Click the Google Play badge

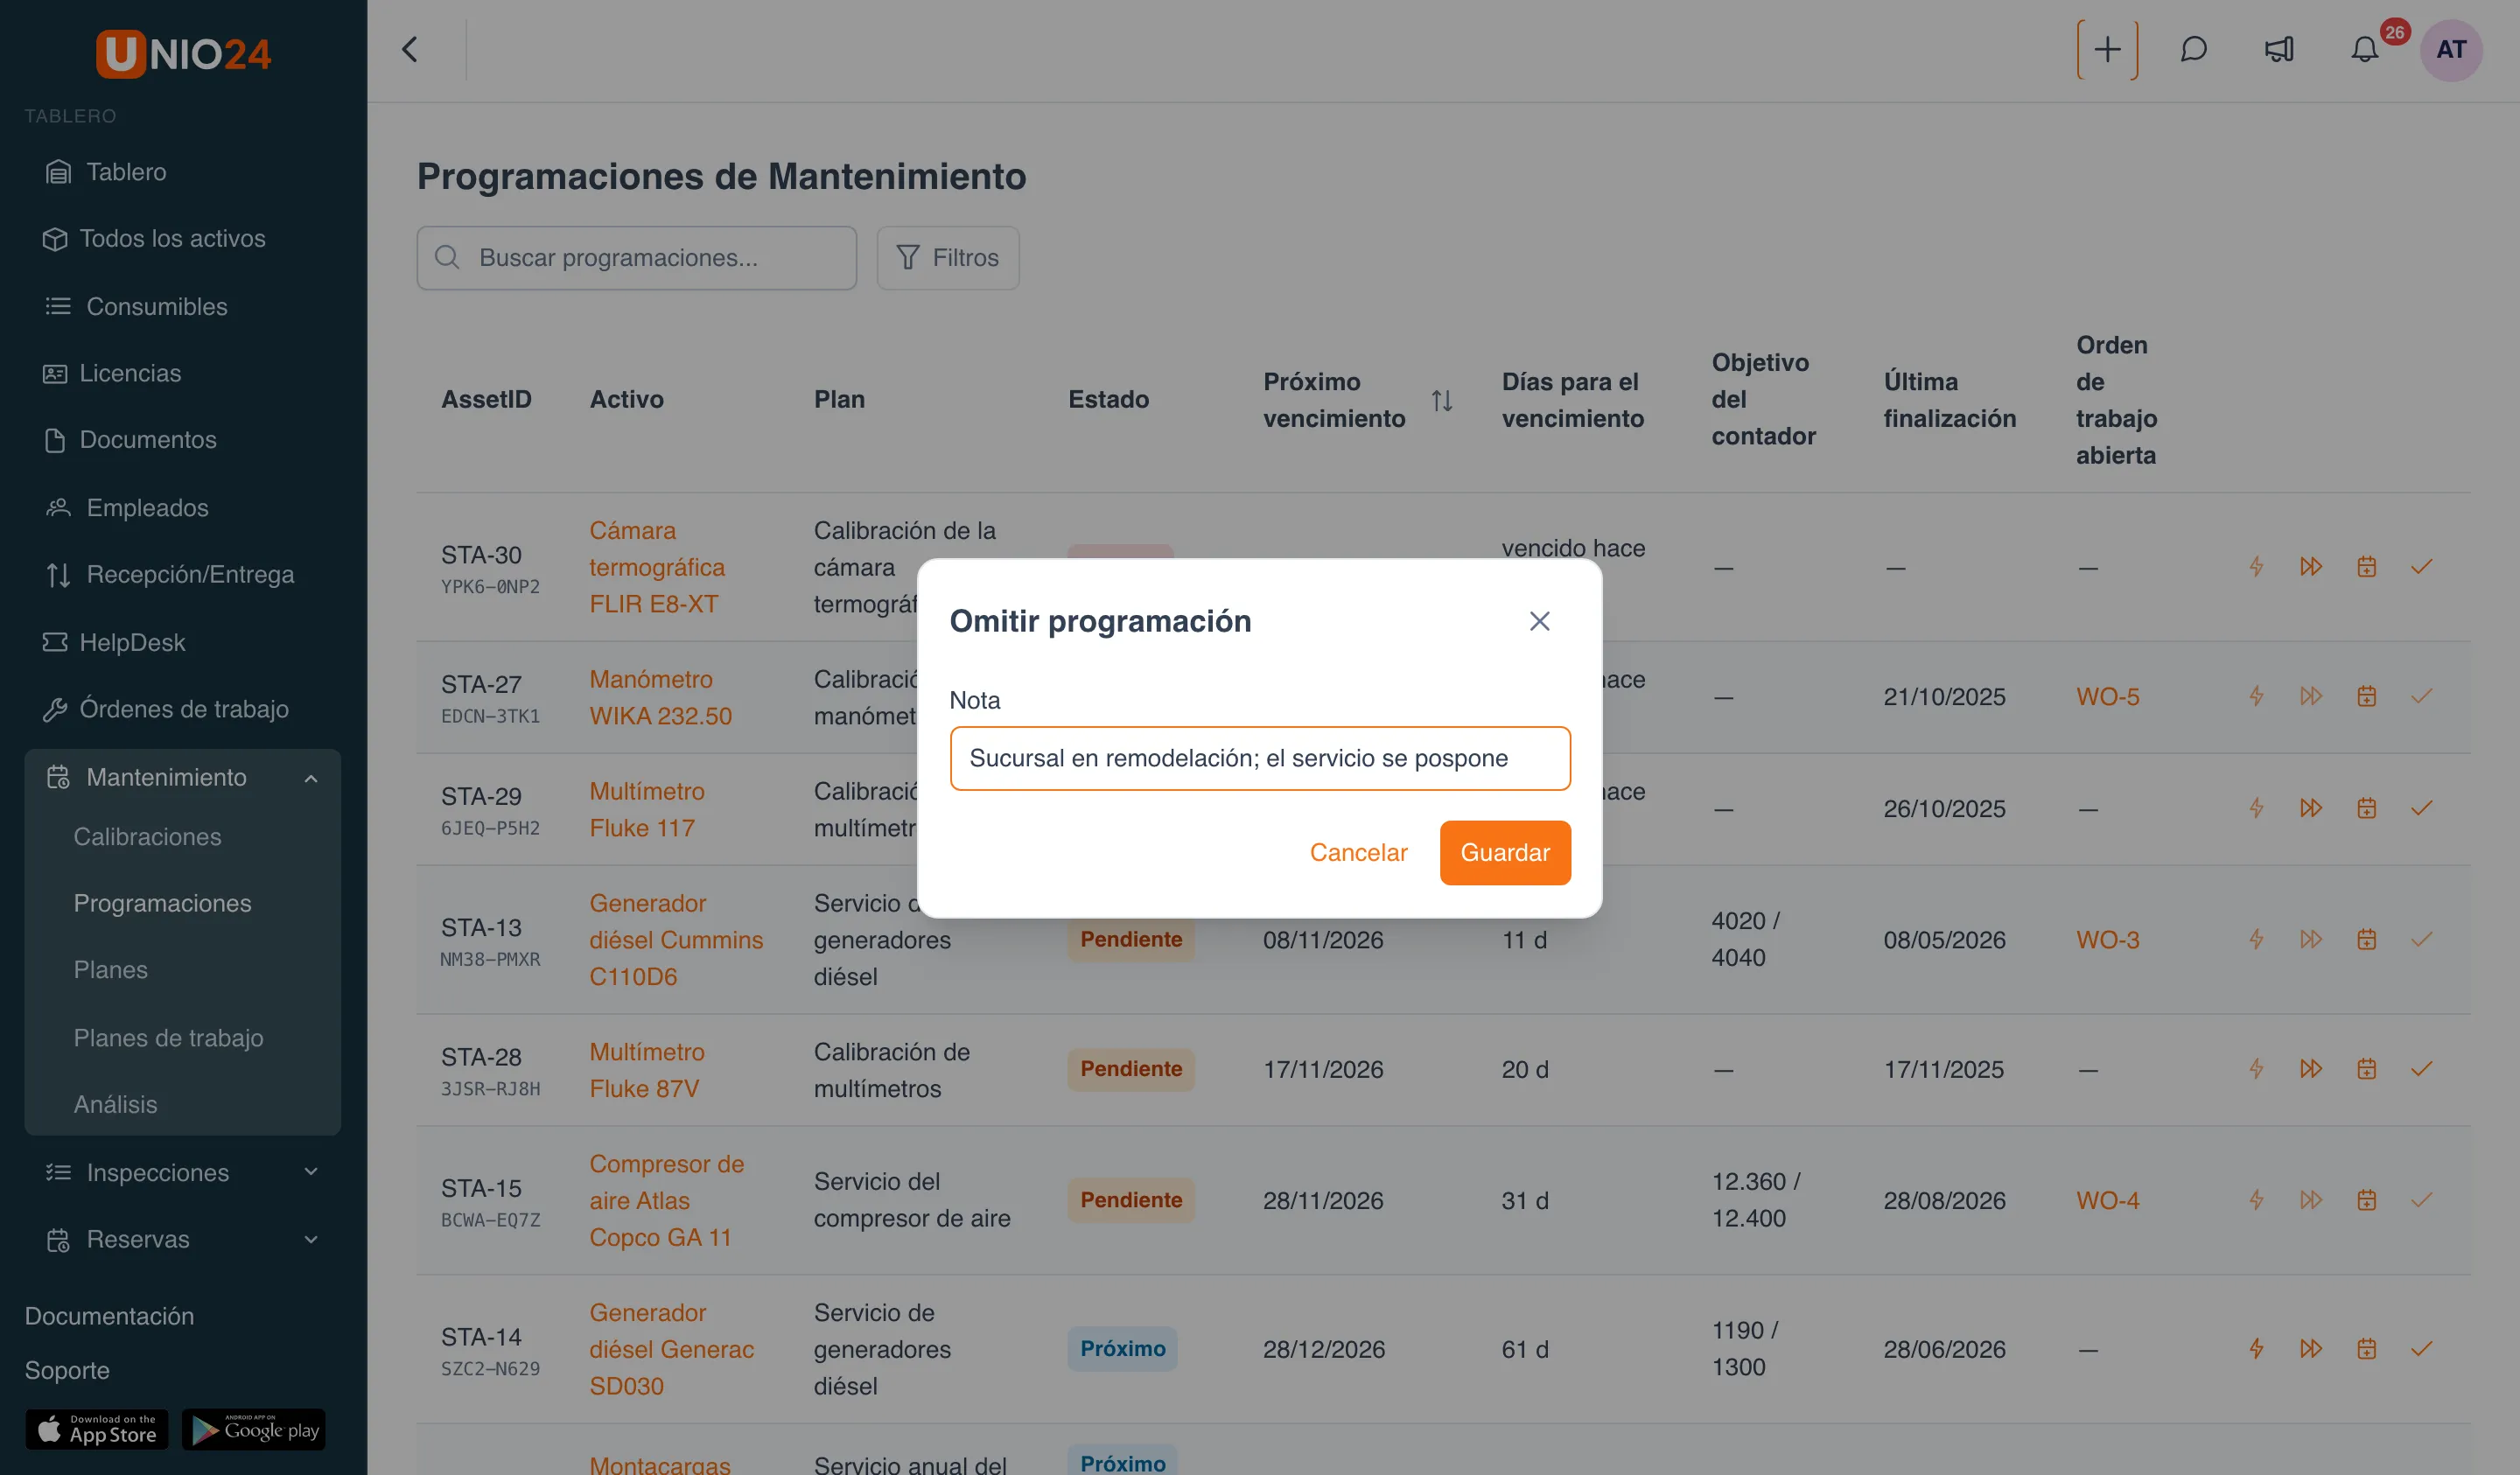click(x=254, y=1429)
